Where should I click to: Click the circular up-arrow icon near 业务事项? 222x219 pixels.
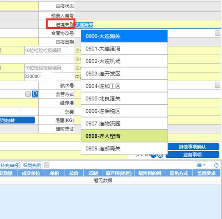(160, 155)
